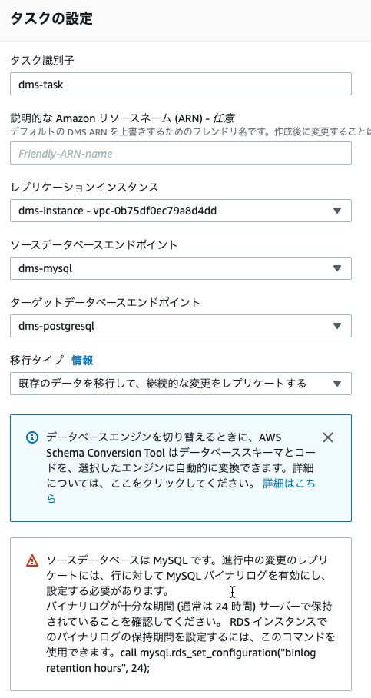Open the target endpoint dms-postgresql dropdown
Viewport: 371px width, 698px height.
[181, 326]
